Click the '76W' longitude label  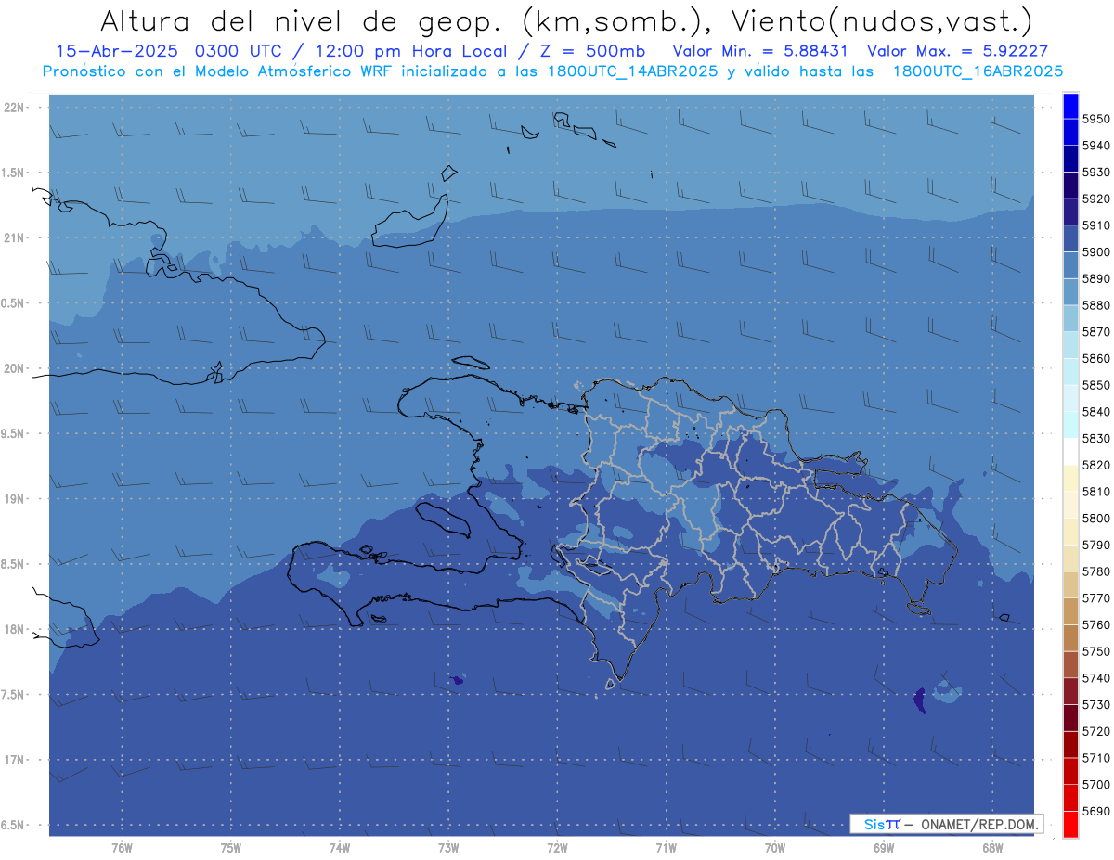(x=122, y=847)
